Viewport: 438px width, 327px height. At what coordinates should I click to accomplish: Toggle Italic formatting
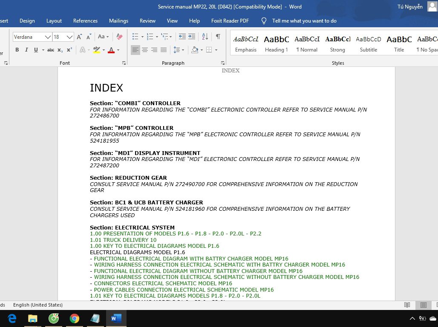coord(26,50)
